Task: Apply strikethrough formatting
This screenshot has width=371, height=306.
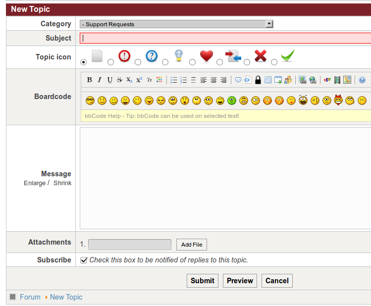Action: pos(119,80)
